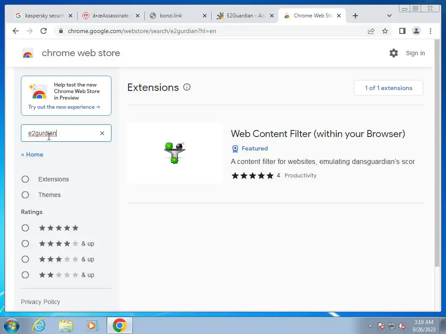Click the extension description text
446x334 pixels.
323,162
